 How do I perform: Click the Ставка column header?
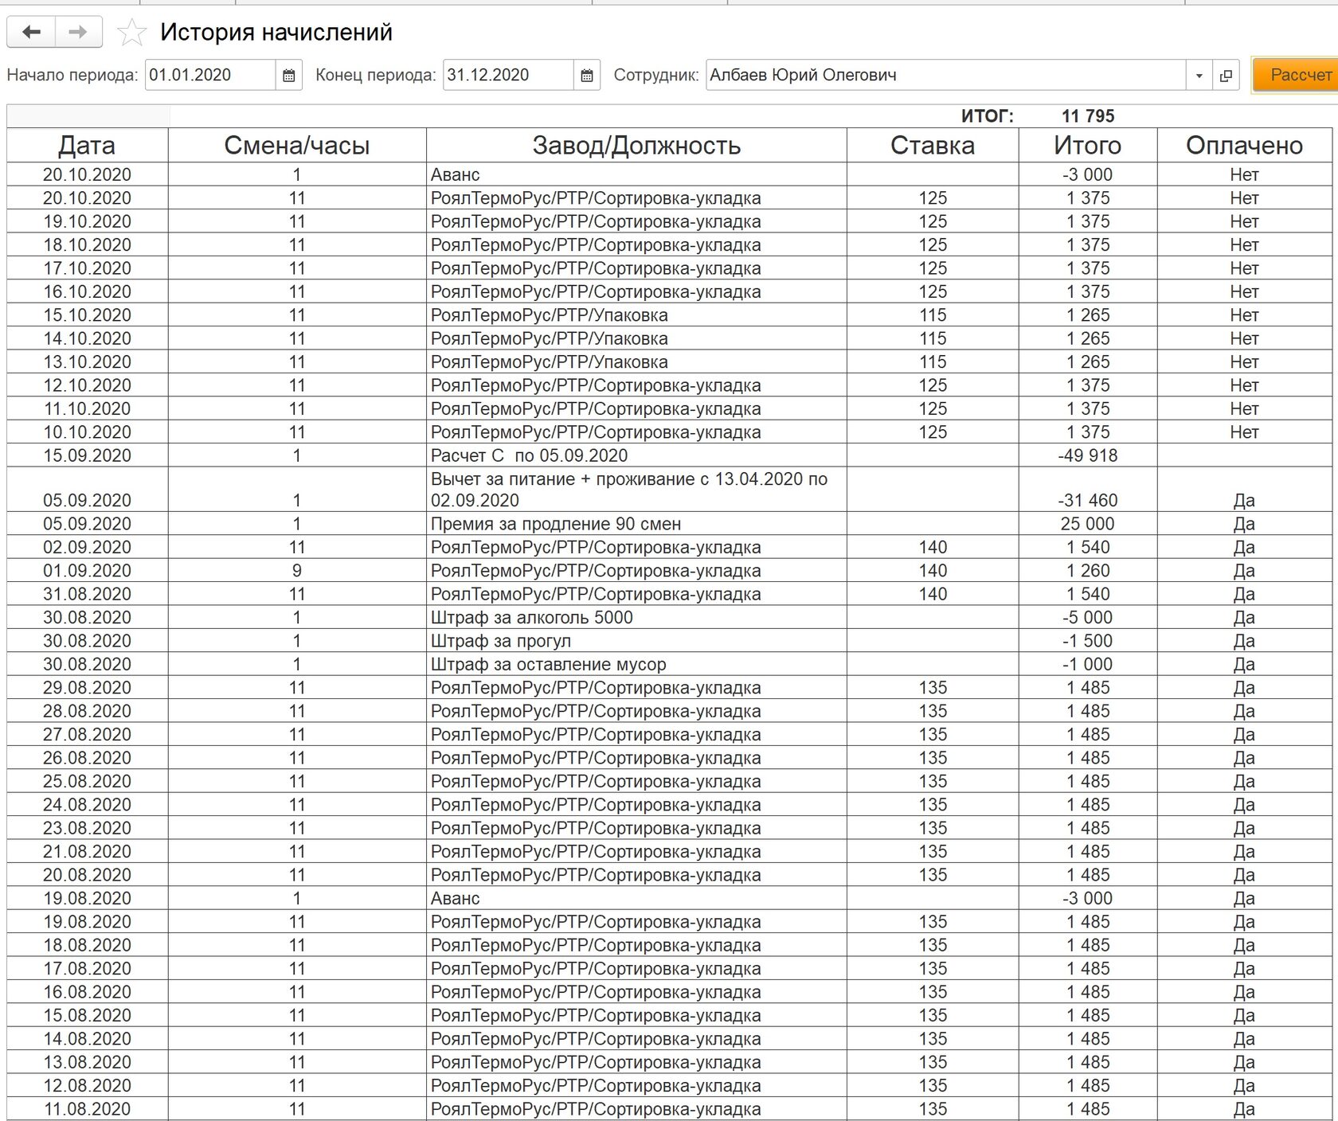933,146
